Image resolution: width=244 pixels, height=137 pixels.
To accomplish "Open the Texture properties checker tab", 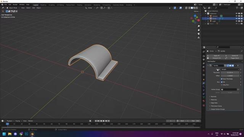I will 204,105.
